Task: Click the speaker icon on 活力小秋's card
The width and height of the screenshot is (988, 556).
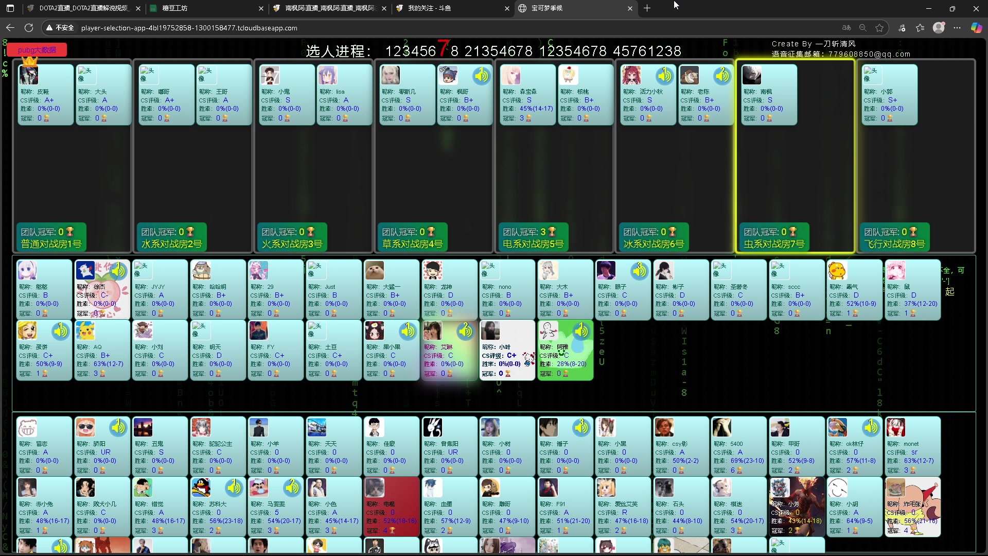Action: (664, 76)
